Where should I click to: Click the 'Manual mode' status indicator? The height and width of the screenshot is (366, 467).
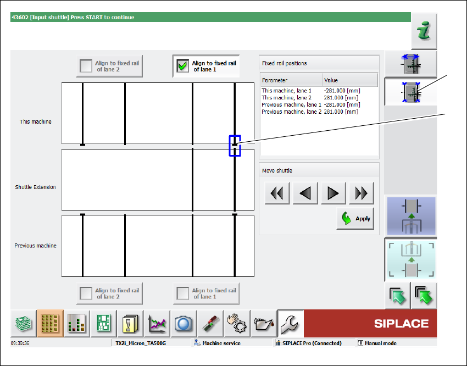coord(397,343)
